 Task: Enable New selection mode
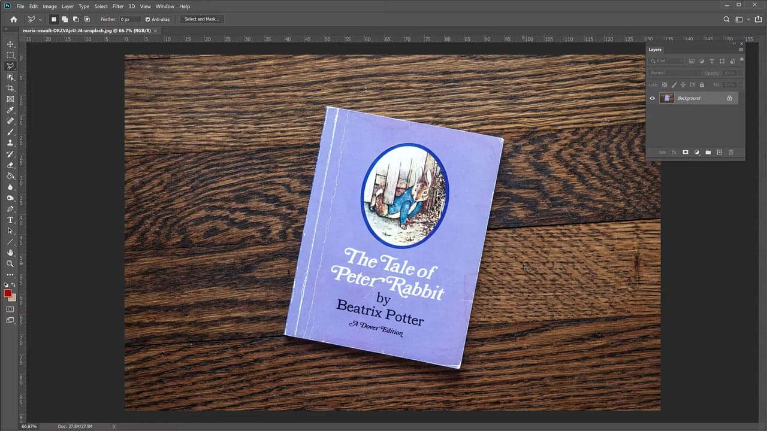(53, 19)
